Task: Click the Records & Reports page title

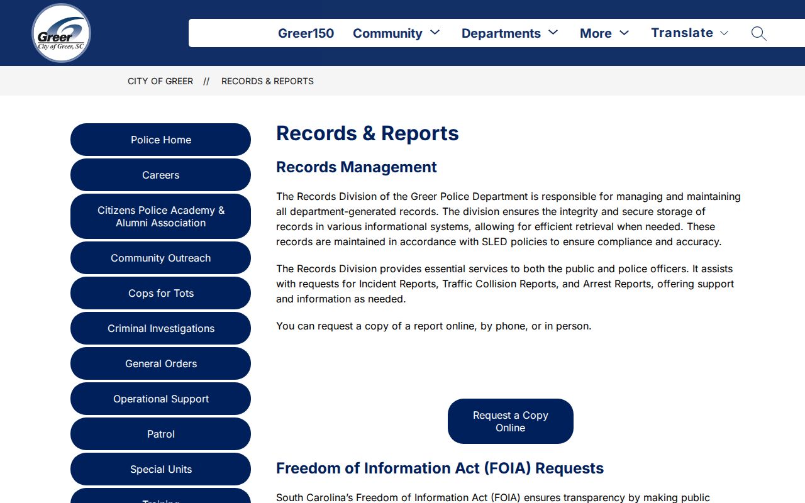Action: click(367, 133)
